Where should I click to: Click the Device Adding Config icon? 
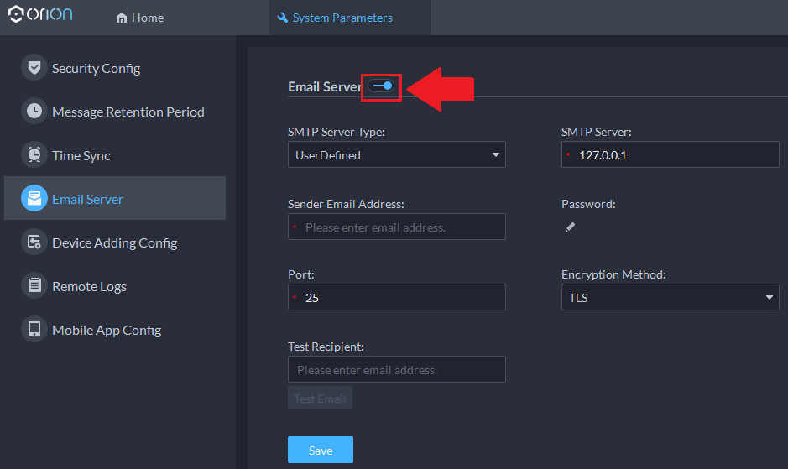pos(34,242)
